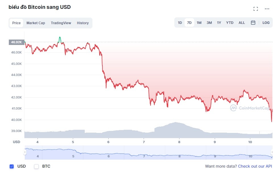Show ALL time price data

tap(241, 23)
